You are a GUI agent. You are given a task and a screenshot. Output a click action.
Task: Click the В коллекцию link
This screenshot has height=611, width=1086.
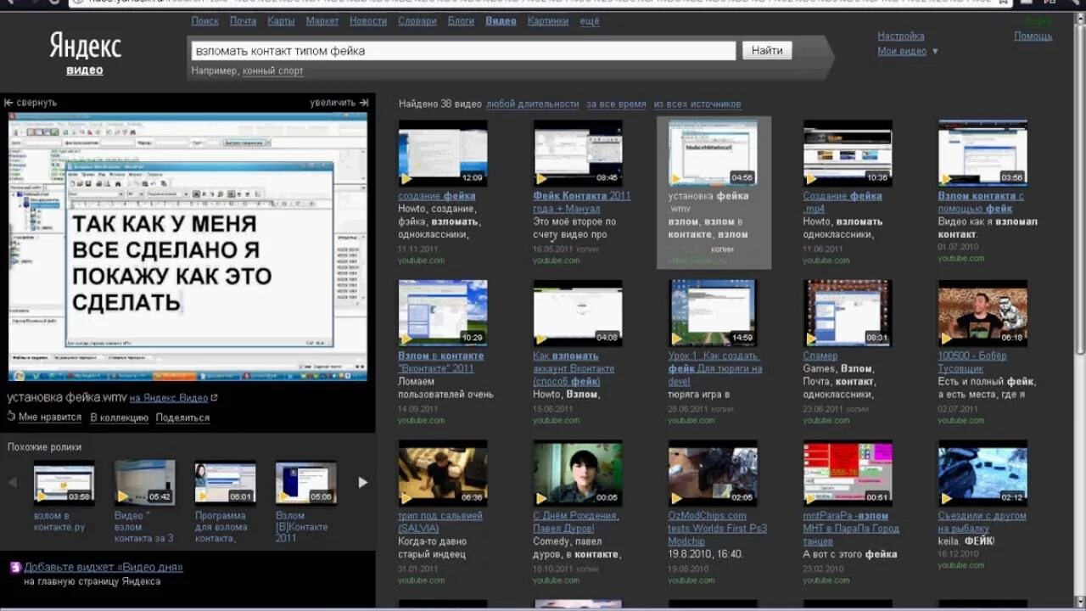(120, 418)
